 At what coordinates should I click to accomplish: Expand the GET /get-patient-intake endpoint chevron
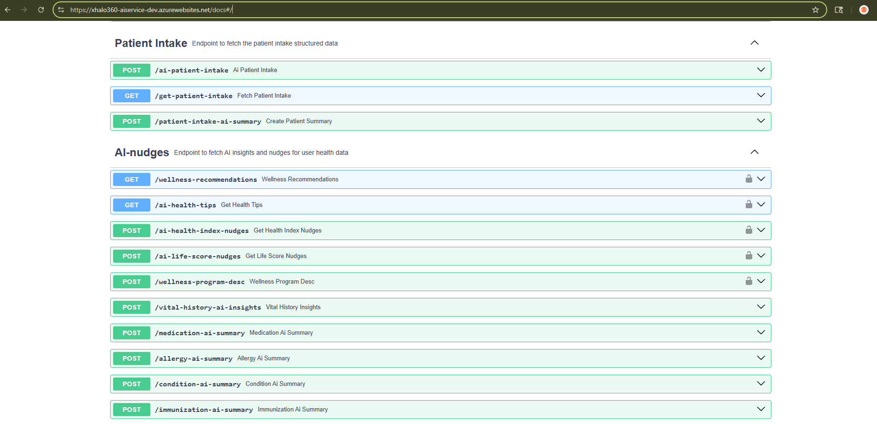point(761,95)
